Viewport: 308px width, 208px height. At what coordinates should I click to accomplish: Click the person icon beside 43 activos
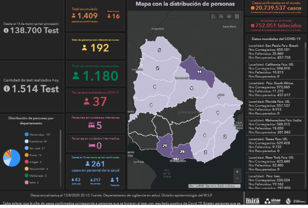(x=73, y=180)
